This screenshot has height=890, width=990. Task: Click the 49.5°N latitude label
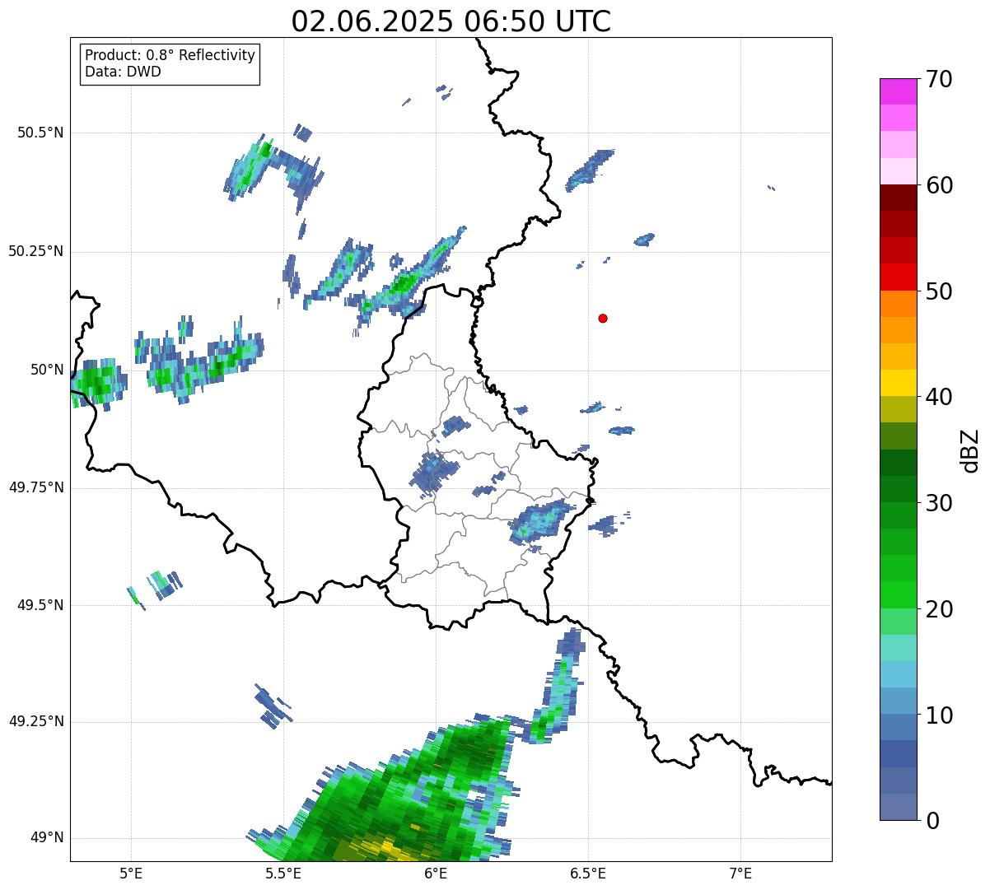click(40, 605)
